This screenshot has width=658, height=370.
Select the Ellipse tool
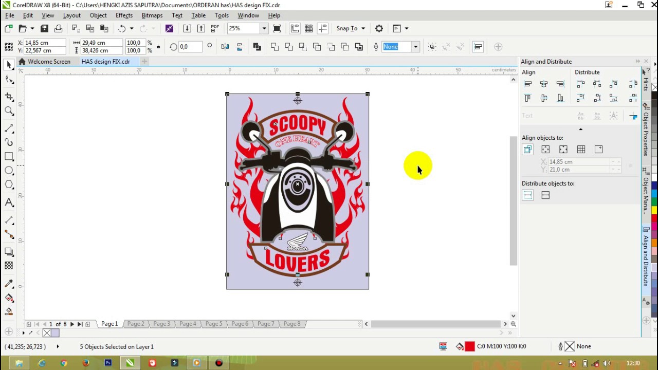point(9,171)
